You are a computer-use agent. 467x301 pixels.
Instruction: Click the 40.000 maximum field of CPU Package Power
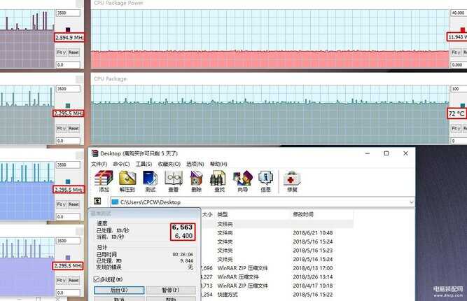(x=459, y=13)
